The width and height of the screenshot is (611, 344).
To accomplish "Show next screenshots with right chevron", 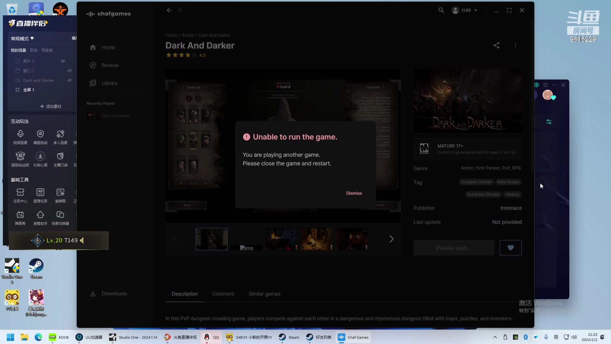I will 391,239.
